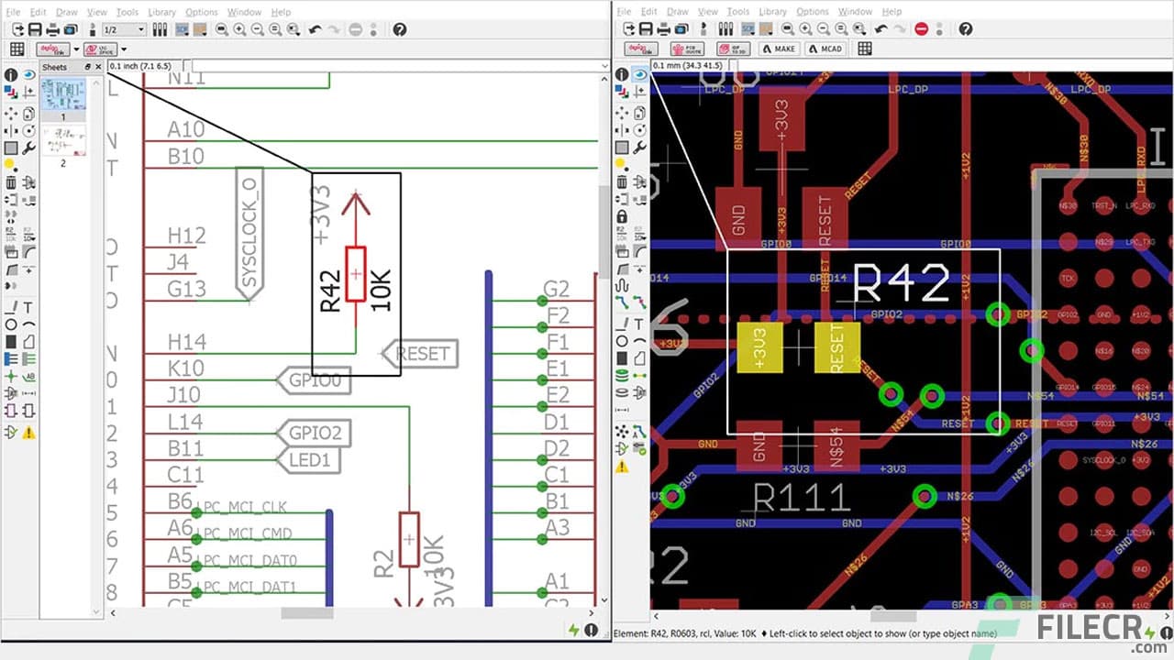The height and width of the screenshot is (660, 1174).
Task: Click the Zoom In magnifier on schematic toolbar
Action: click(240, 30)
